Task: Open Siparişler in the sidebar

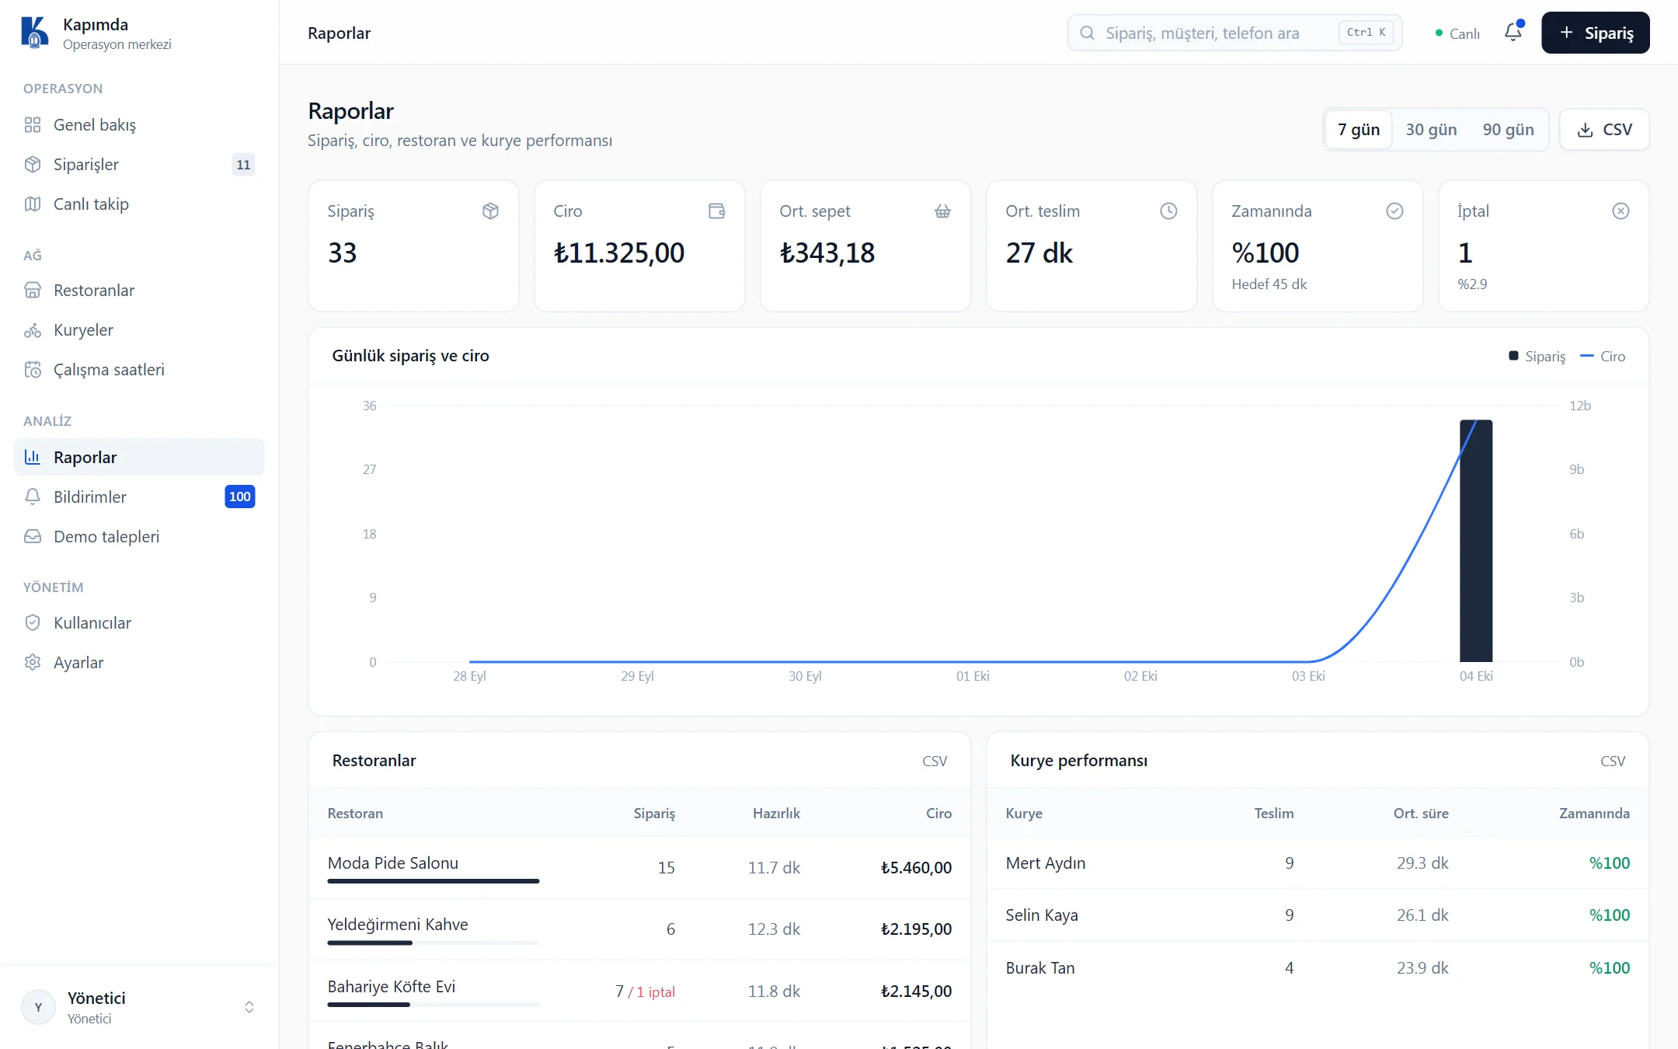Action: point(139,165)
